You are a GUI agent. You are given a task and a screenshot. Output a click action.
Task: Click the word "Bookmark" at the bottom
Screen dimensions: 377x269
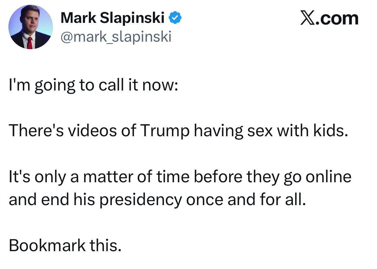47,245
